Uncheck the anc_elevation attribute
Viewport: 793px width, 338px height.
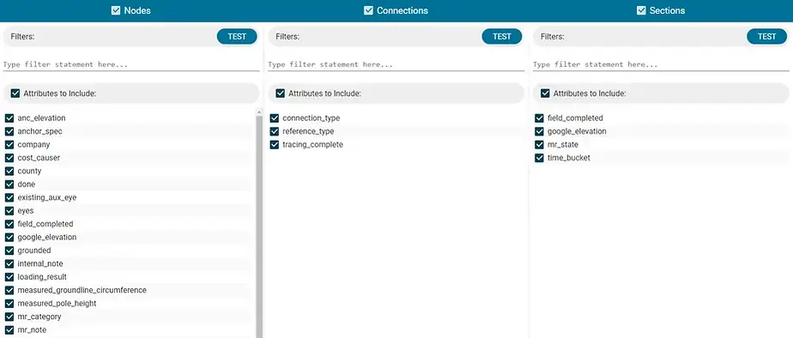click(9, 118)
